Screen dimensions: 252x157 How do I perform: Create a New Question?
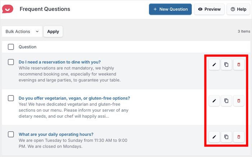click(x=170, y=9)
